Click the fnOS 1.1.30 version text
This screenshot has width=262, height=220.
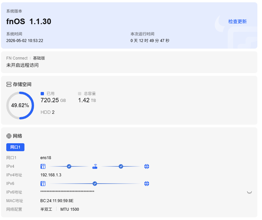point(28,22)
